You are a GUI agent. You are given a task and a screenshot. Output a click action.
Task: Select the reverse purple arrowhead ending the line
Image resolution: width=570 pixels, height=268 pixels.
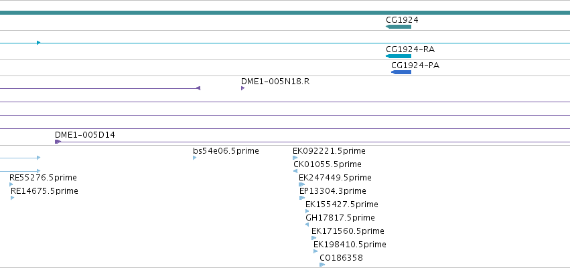pyautogui.click(x=198, y=88)
